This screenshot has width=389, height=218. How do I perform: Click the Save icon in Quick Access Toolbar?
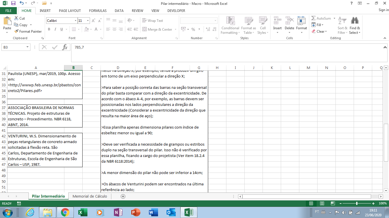[x=13, y=3]
